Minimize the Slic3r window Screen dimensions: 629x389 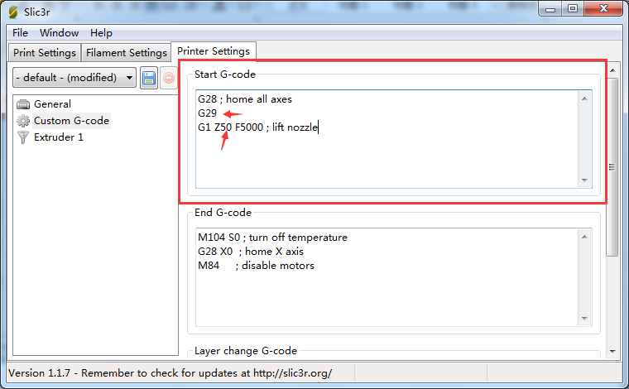coord(550,9)
